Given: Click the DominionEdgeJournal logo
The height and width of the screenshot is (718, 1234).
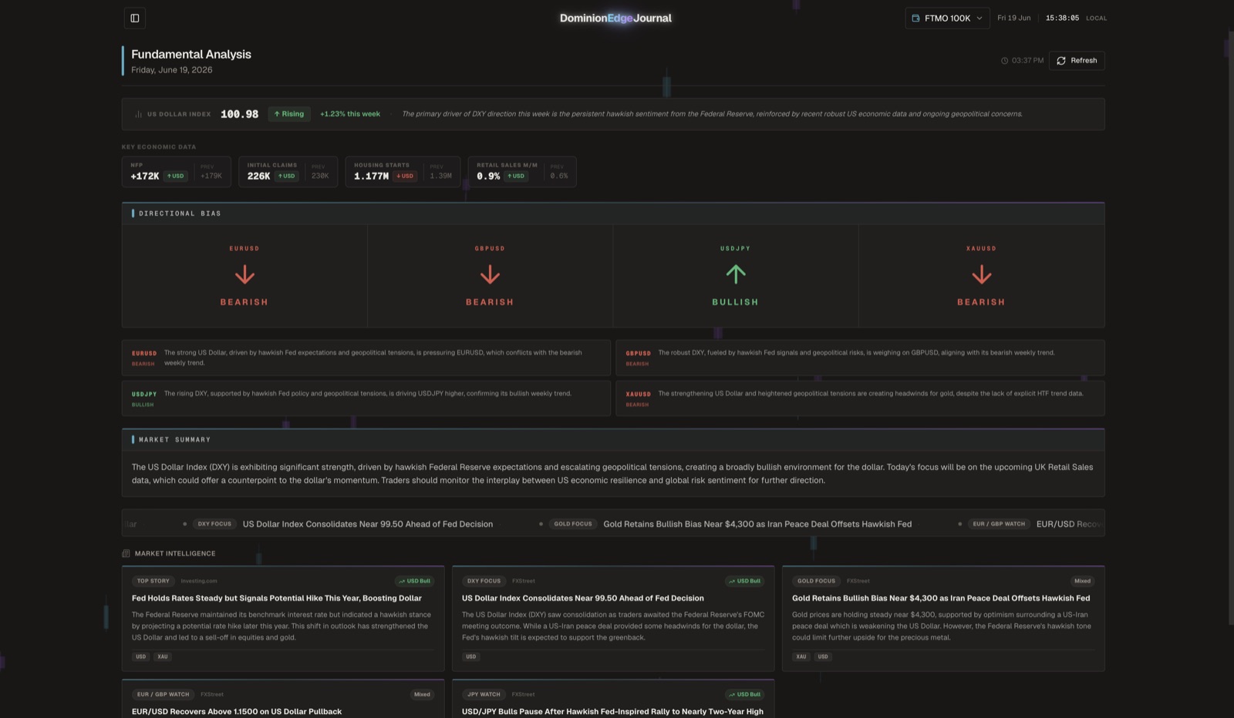Looking at the screenshot, I should point(615,18).
